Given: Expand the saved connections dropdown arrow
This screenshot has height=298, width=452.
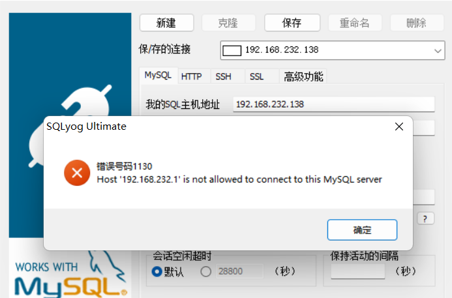Looking at the screenshot, I should tap(438, 51).
